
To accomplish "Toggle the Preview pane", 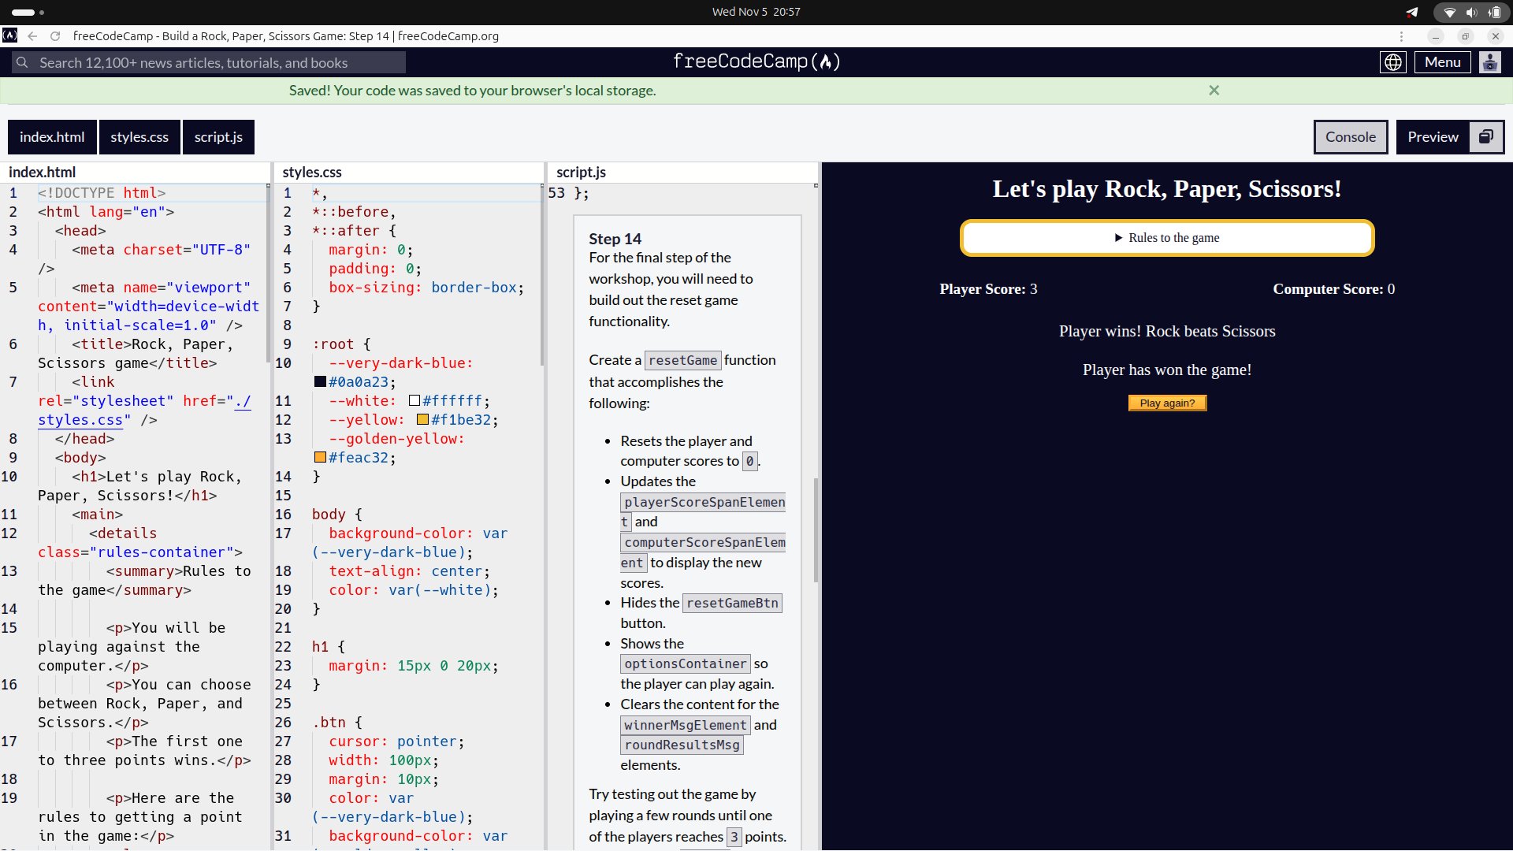I will click(1432, 137).
